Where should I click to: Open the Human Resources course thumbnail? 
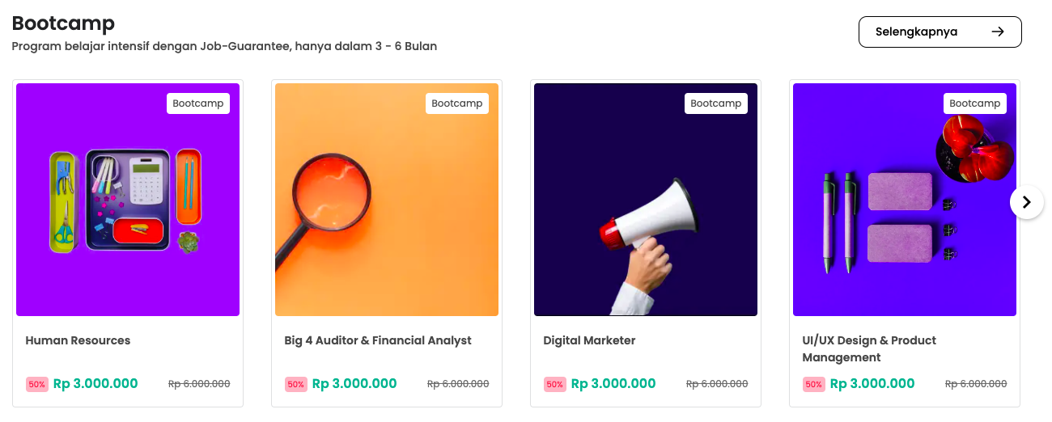coord(128,200)
